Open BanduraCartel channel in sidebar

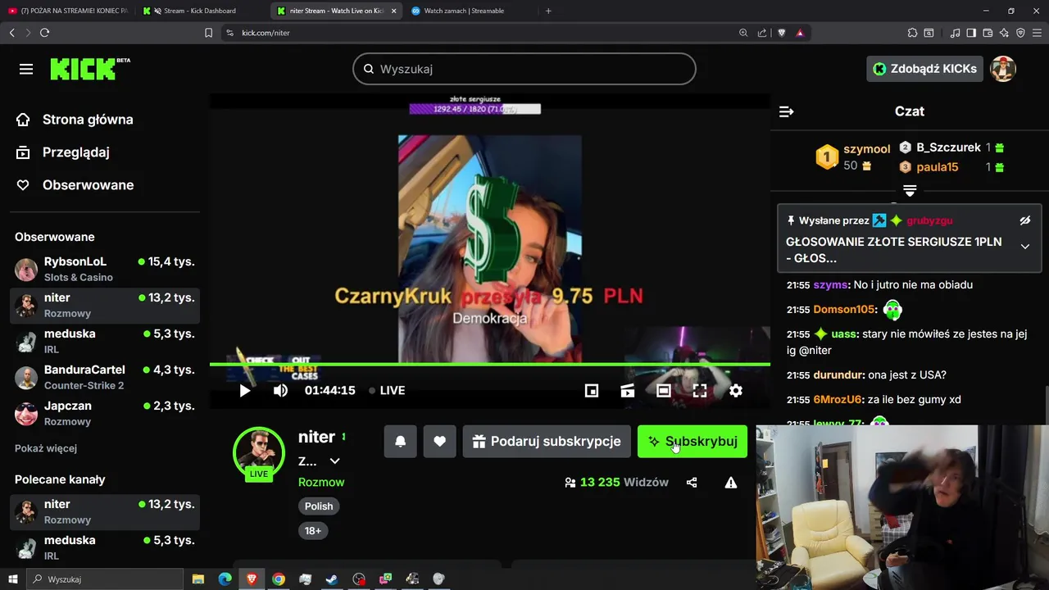click(105, 377)
